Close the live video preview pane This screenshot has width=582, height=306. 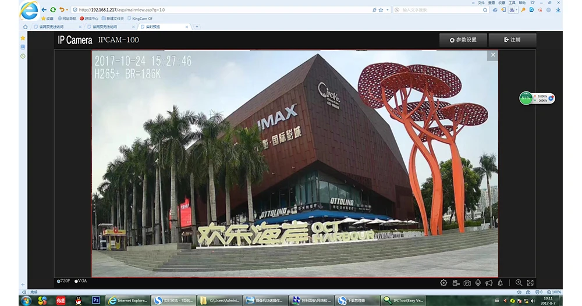pyautogui.click(x=492, y=55)
